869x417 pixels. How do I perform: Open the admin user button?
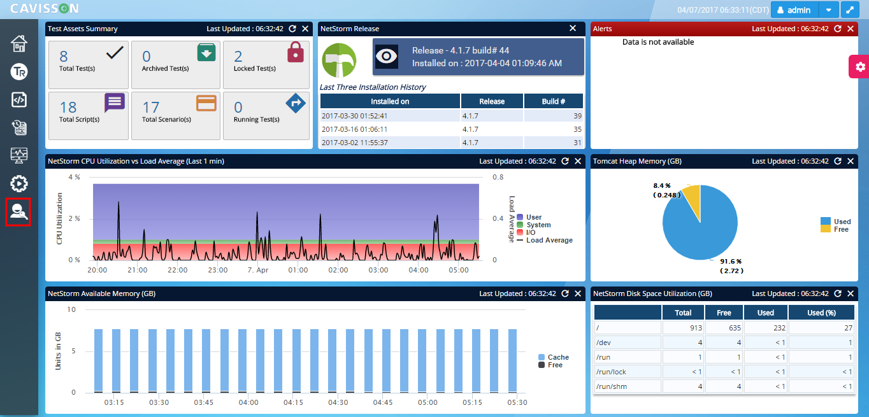[x=794, y=10]
